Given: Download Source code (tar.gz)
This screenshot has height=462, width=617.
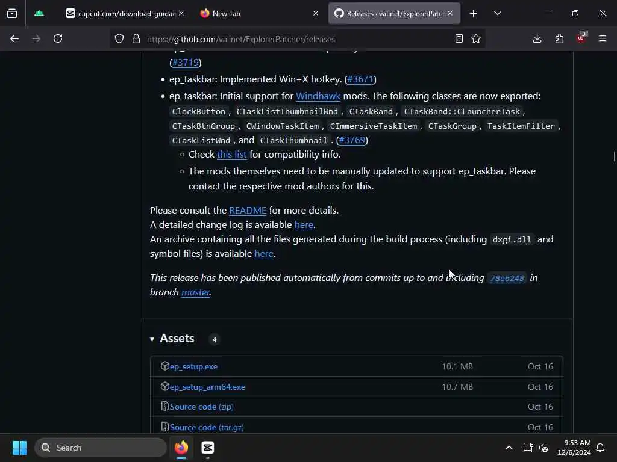Looking at the screenshot, I should point(207,428).
